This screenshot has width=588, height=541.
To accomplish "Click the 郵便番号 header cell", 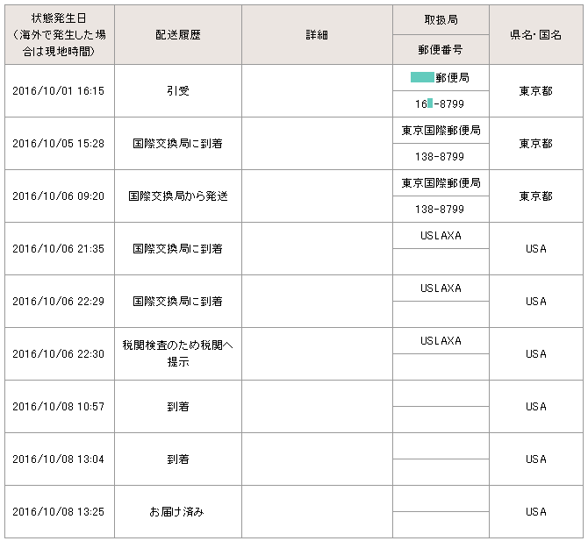I will pyautogui.click(x=440, y=49).
